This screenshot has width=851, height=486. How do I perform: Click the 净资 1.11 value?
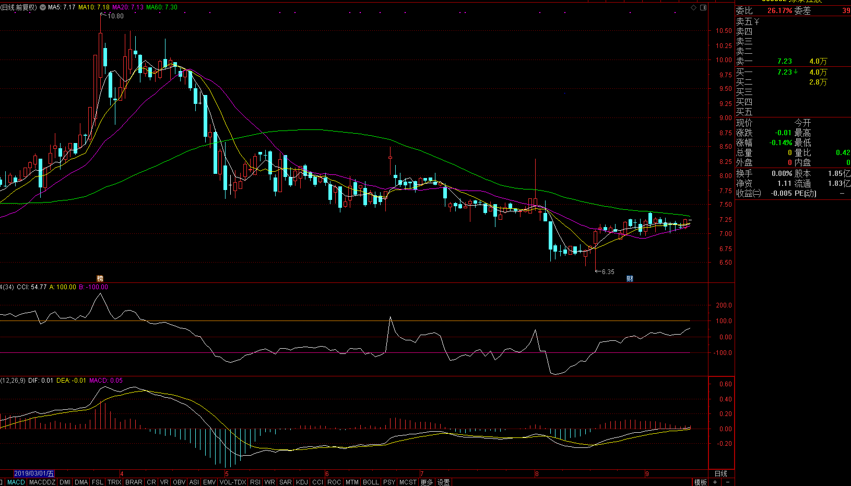pos(784,184)
